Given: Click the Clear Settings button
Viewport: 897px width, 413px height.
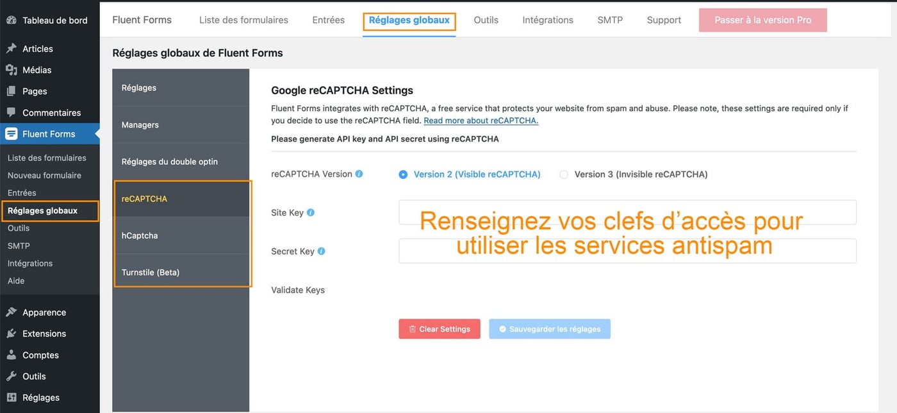Looking at the screenshot, I should 439,328.
